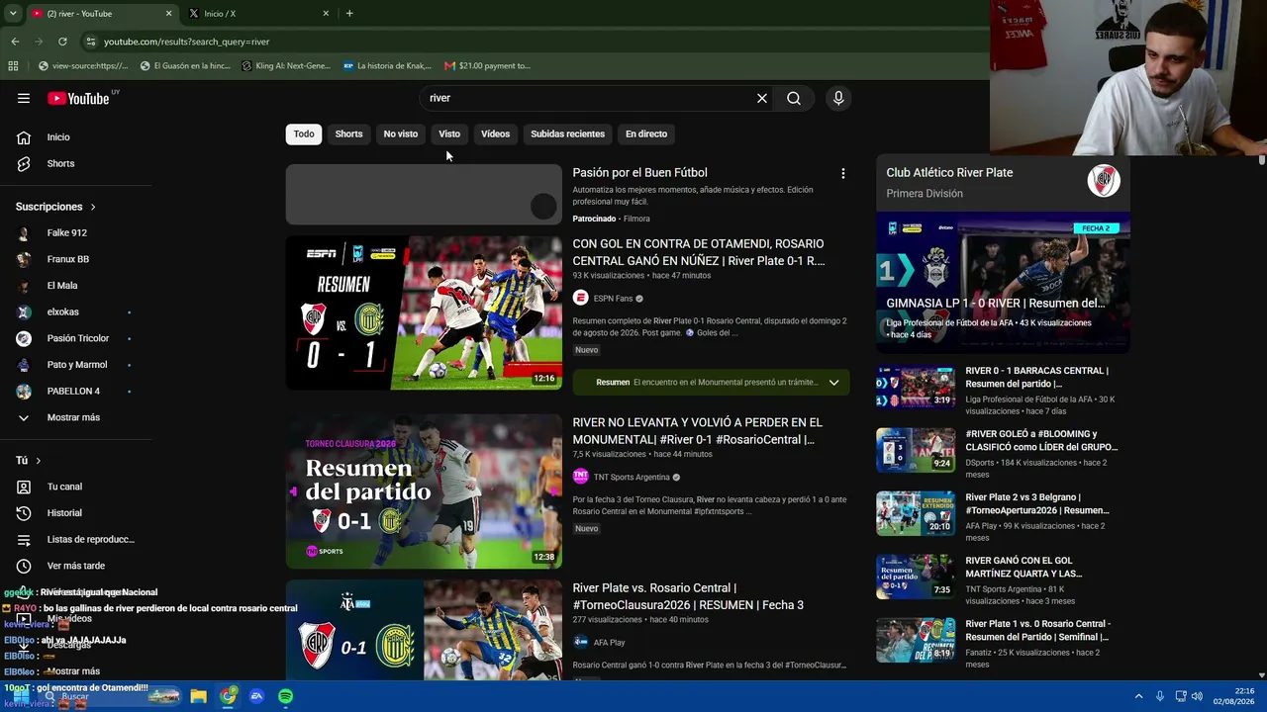
Task: Open the three-dot menu on Filmora ad
Action: point(843,173)
